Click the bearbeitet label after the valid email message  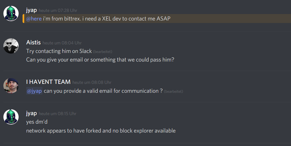pyautogui.click(x=173, y=92)
